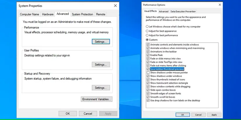The width and height of the screenshot is (241, 120).
Task: Select the Custom radio option
Action: [147, 40]
